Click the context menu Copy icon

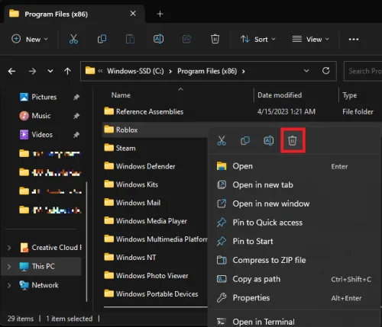pyautogui.click(x=245, y=140)
